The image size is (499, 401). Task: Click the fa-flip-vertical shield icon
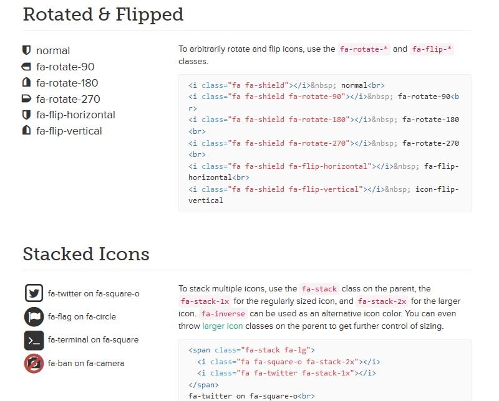[x=26, y=131]
